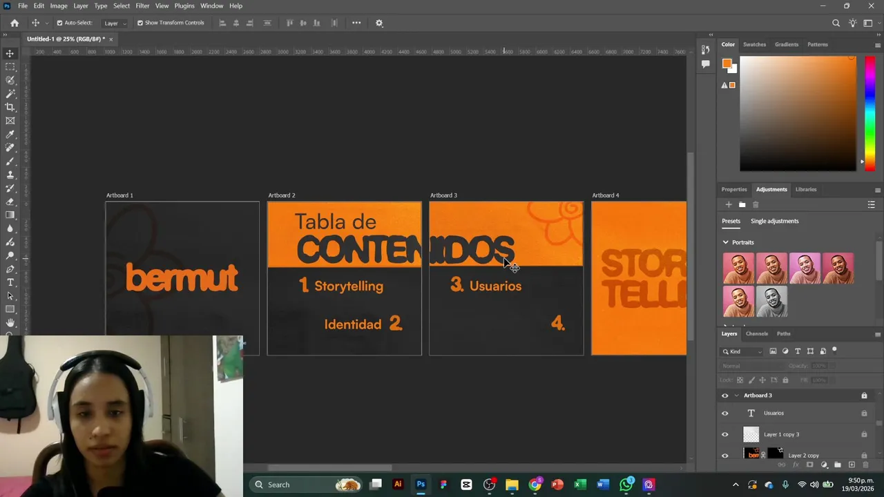The image size is (884, 497).
Task: Click the foreground orange color swatch
Action: [727, 64]
